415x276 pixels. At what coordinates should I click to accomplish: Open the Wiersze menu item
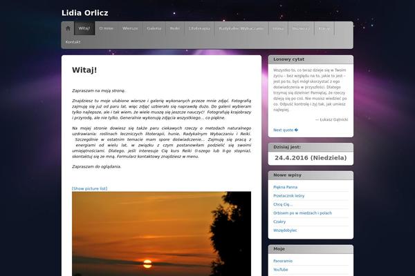coord(130,28)
